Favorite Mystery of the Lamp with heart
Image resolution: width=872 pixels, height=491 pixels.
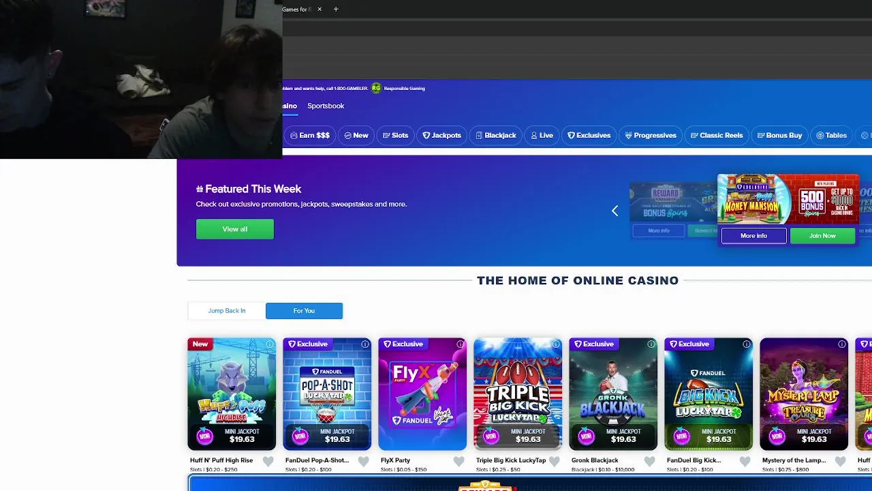tap(841, 462)
